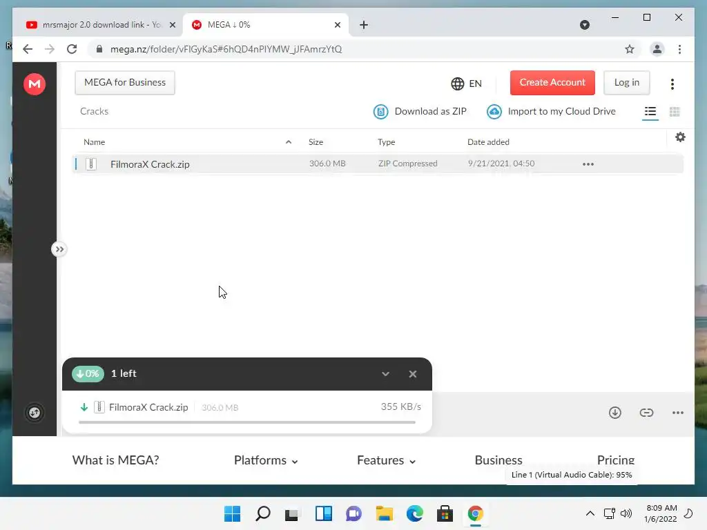Click the Download as ZIP icon
This screenshot has height=530, width=707.
click(x=380, y=111)
